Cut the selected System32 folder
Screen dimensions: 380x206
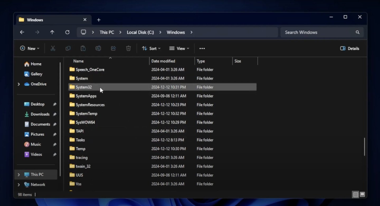53,48
